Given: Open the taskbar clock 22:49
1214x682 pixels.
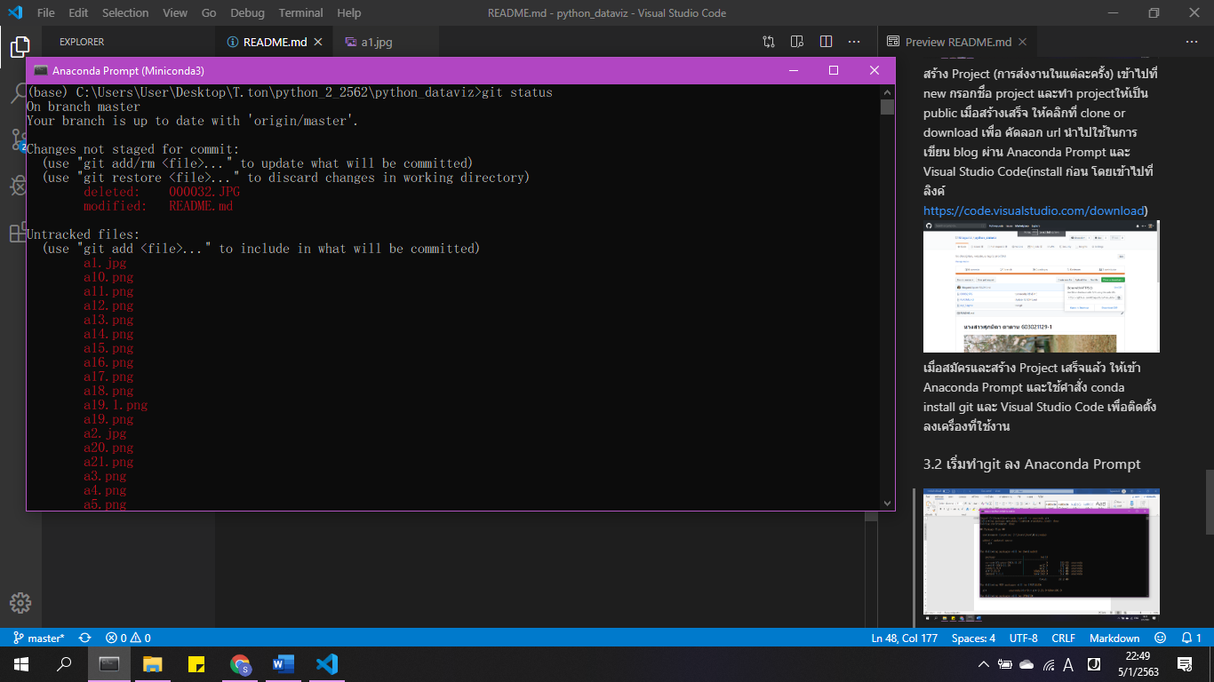Looking at the screenshot, I should [x=1138, y=664].
